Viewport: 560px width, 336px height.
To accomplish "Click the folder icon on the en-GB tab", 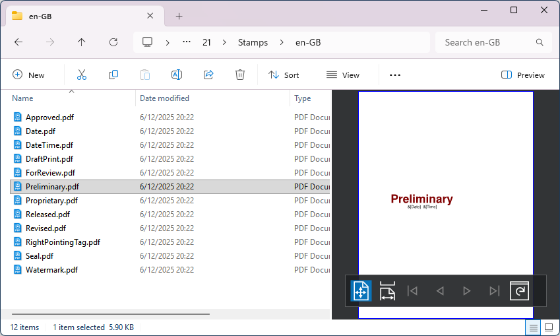I will [17, 16].
